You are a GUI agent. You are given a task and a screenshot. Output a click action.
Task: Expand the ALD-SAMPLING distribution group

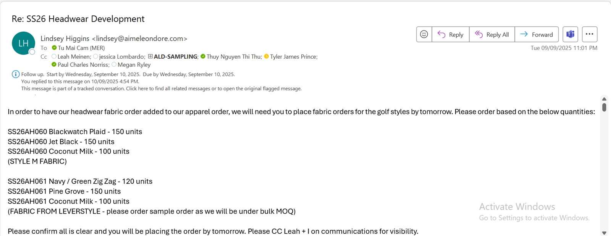[150, 56]
